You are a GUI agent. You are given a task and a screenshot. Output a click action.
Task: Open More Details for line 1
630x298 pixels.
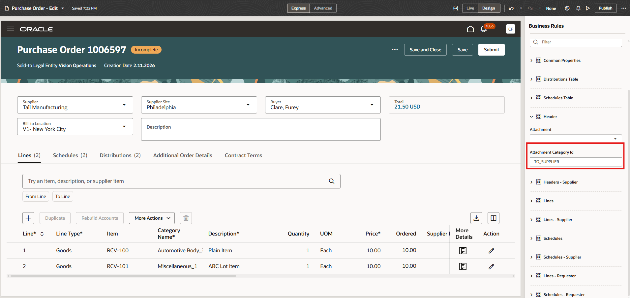(x=463, y=250)
